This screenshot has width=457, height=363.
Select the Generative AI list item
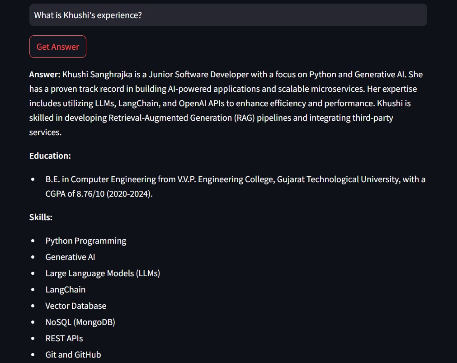(70, 257)
